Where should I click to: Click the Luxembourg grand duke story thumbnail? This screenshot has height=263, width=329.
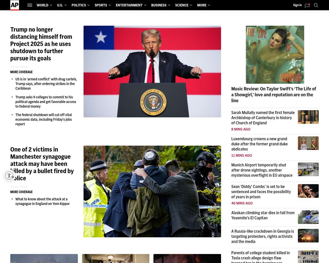pyautogui.click(x=308, y=143)
